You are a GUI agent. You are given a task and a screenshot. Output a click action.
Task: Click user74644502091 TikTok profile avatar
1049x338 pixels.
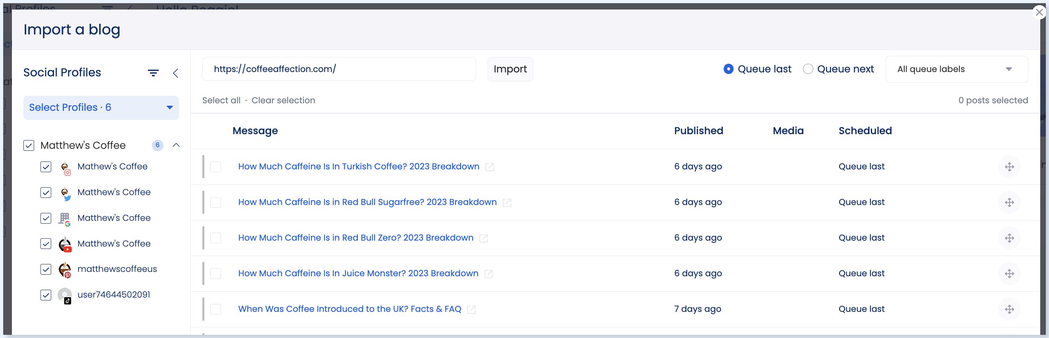(65, 295)
